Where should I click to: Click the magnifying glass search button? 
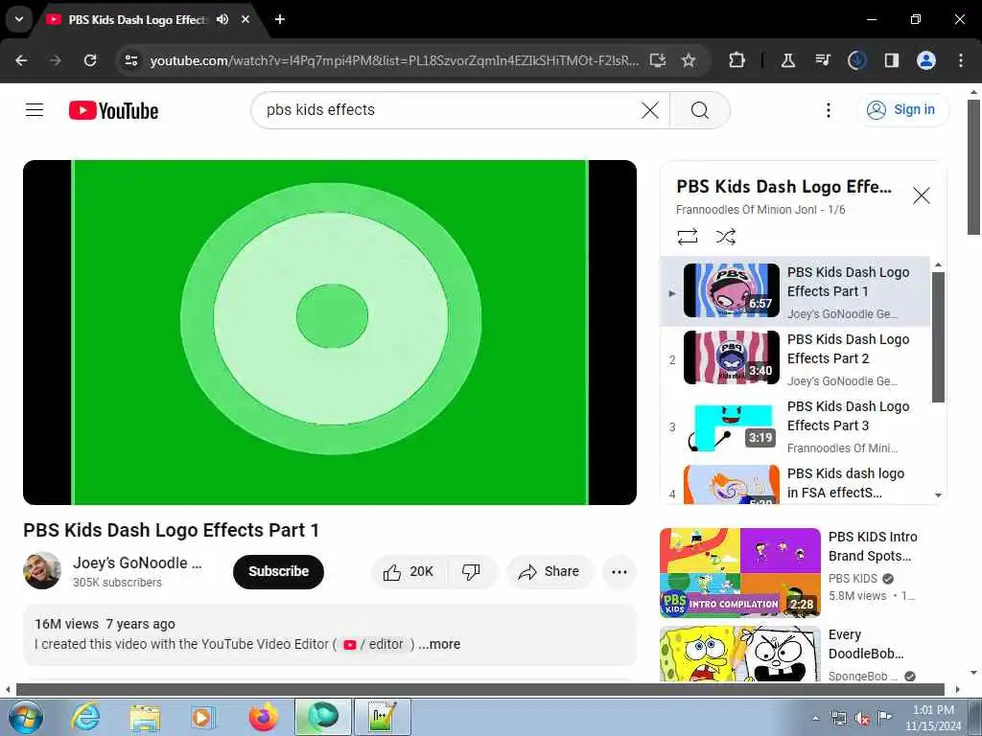[x=699, y=110]
